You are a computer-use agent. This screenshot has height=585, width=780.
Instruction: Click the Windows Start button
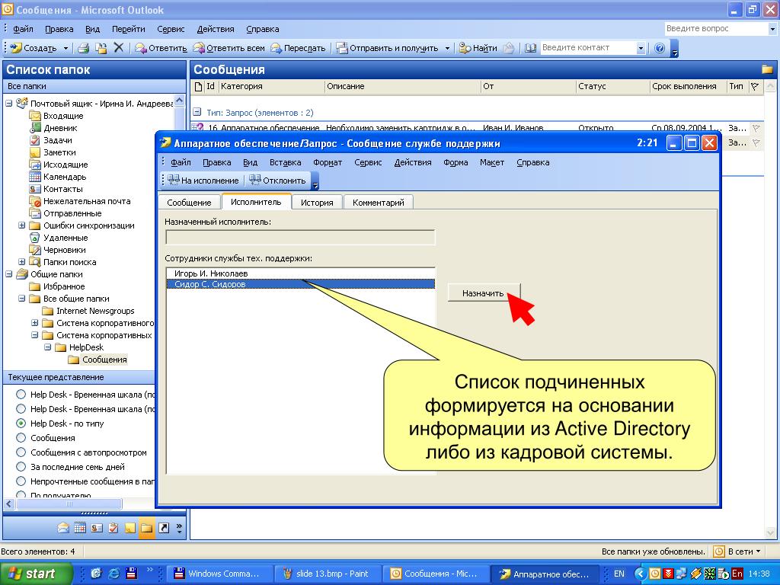coord(36,574)
